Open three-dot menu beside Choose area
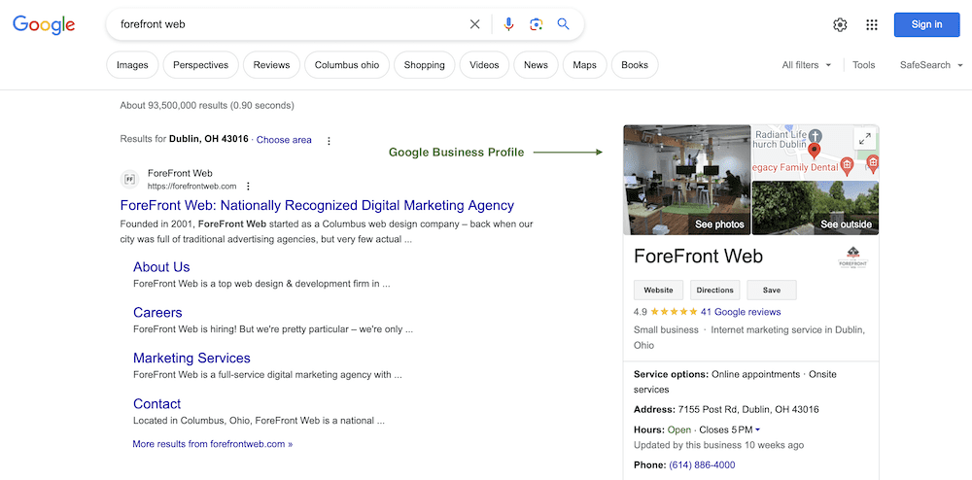Image resolution: width=972 pixels, height=480 pixels. (330, 141)
